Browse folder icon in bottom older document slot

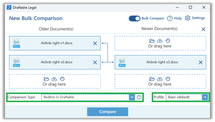pos(46,79)
